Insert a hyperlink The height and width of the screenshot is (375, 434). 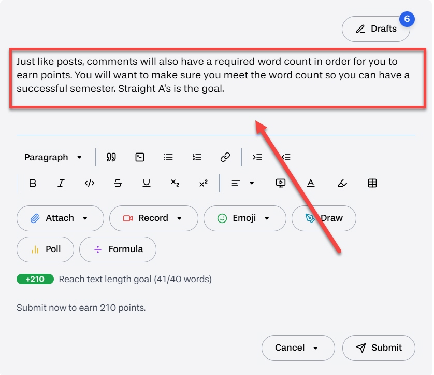point(225,157)
